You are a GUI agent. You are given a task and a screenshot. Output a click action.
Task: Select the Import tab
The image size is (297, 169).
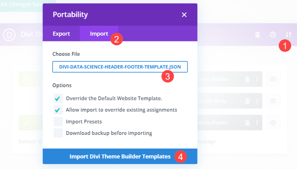click(99, 34)
